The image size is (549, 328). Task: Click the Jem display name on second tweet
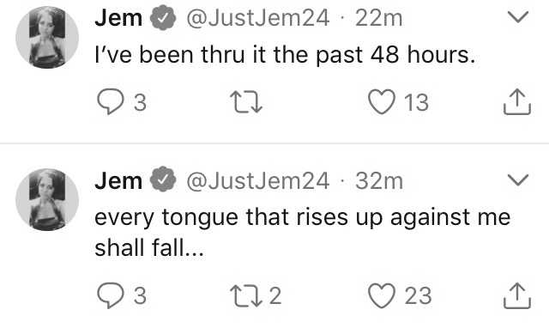pyautogui.click(x=118, y=181)
